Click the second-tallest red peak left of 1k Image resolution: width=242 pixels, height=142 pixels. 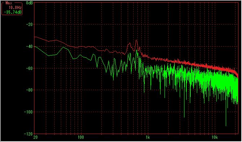[x=129, y=43]
